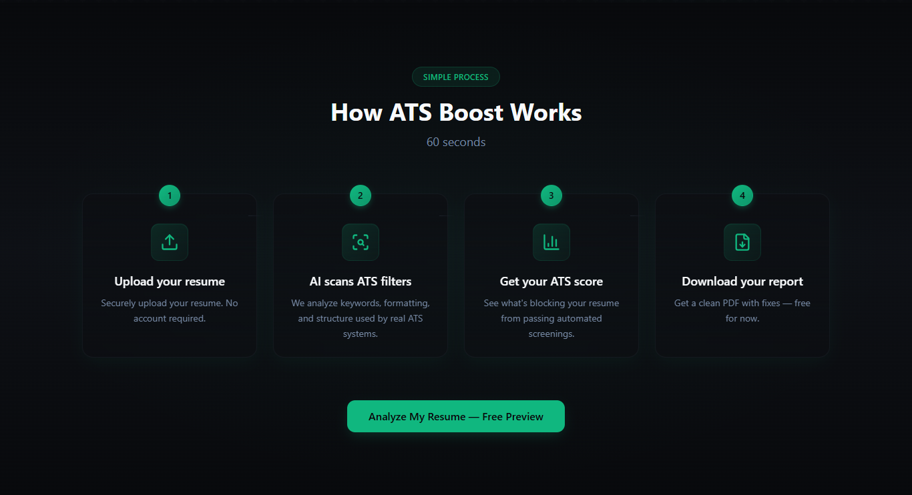Click the green step 4 badge
The image size is (912, 495).
742,195
